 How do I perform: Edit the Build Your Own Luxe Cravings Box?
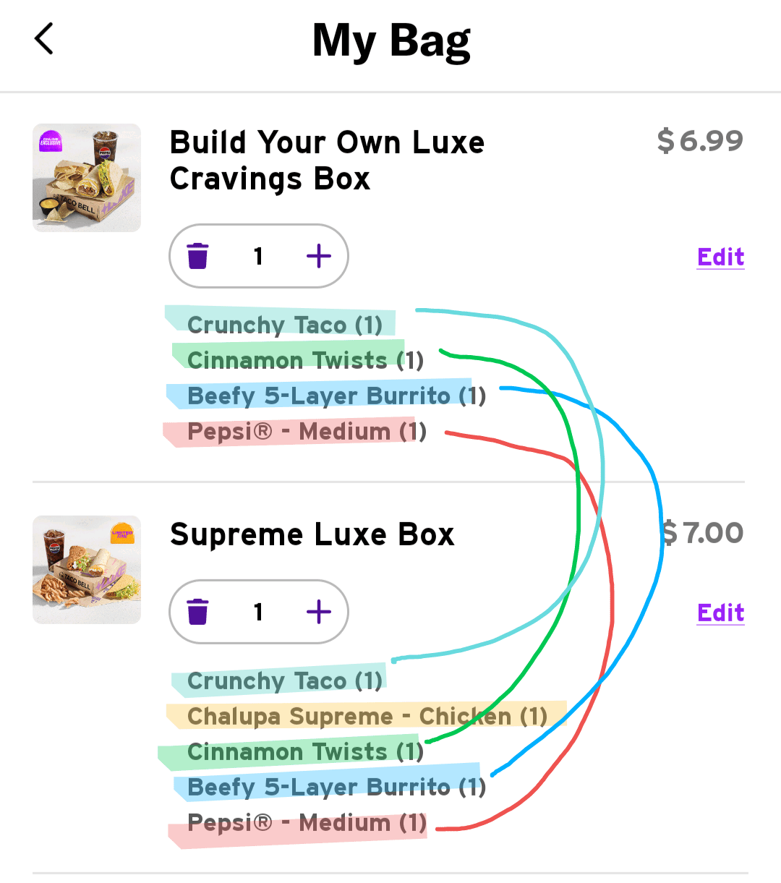coord(720,257)
